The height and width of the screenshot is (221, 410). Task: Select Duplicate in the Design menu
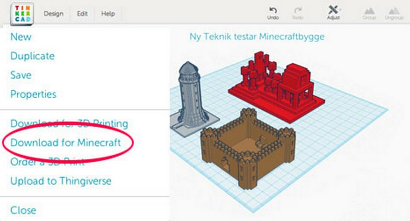32,56
